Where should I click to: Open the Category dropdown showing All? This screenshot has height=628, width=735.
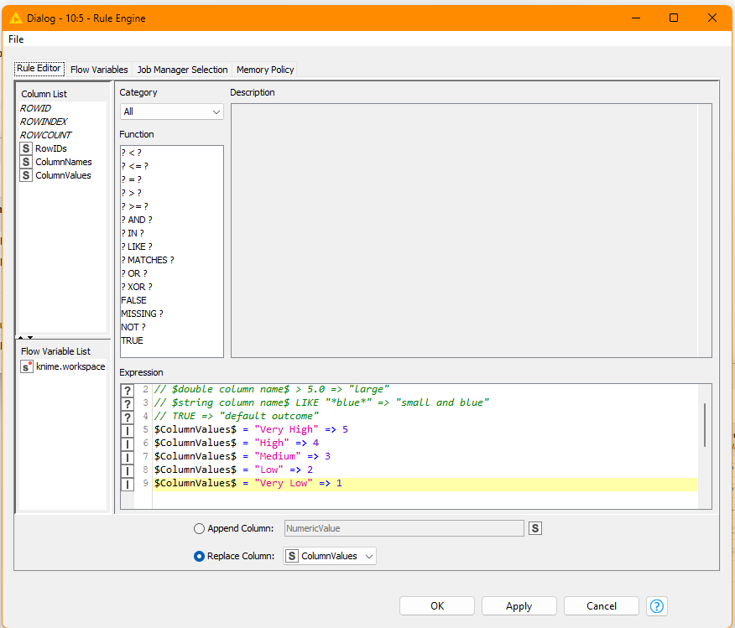coord(171,112)
